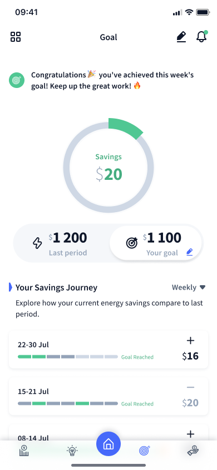The image size is (217, 470).
Task: Open the lightbulb tips tab
Action: click(x=72, y=451)
